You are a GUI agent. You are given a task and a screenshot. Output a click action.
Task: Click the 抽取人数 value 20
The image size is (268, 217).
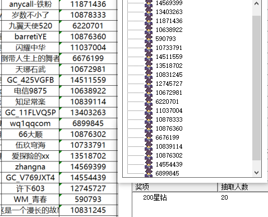point(224,197)
